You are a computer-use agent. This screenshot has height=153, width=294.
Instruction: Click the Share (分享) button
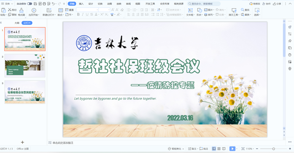pos(277,4)
